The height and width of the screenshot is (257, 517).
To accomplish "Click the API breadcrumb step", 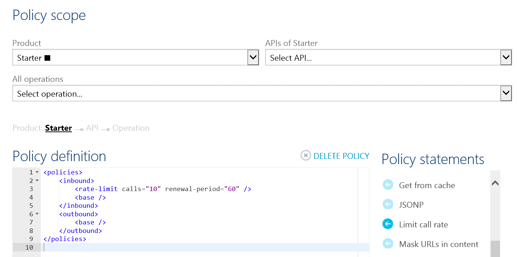I will pyautogui.click(x=92, y=128).
